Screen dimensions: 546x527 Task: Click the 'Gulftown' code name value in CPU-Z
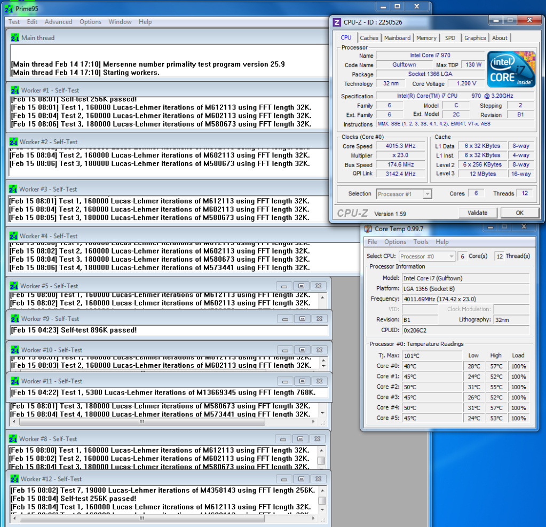coord(404,65)
